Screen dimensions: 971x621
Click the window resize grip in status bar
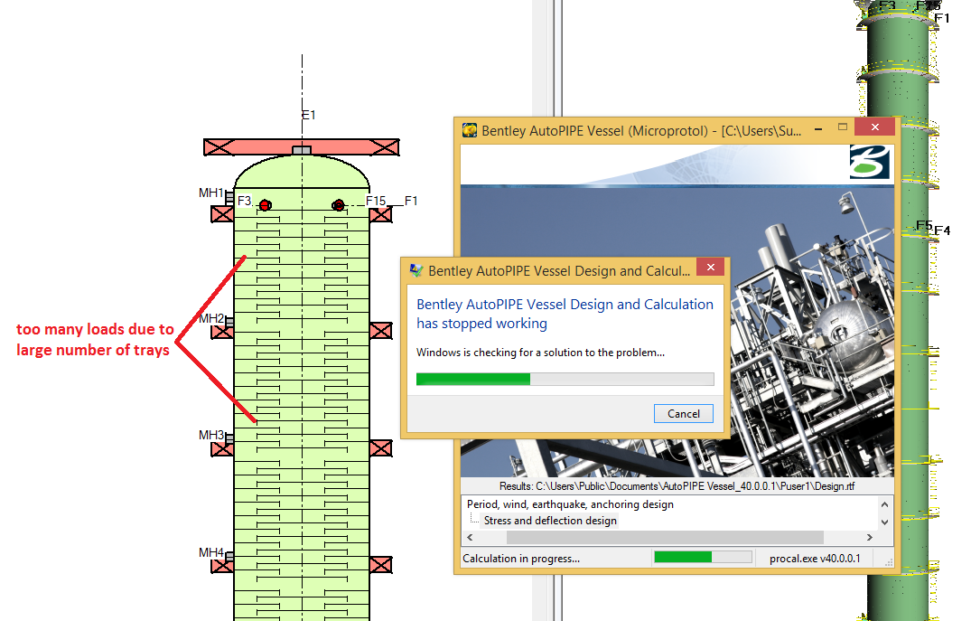pos(889,561)
